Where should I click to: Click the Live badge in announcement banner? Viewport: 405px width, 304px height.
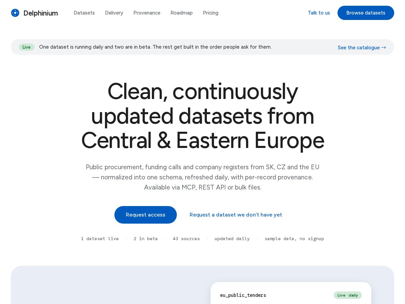[x=27, y=47]
